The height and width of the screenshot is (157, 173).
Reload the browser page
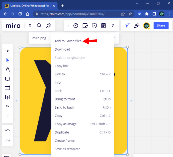click(x=20, y=14)
